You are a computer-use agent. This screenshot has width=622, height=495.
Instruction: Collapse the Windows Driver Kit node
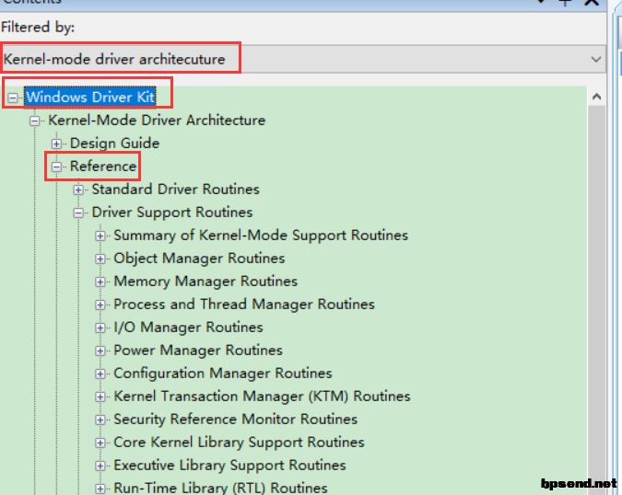[13, 98]
